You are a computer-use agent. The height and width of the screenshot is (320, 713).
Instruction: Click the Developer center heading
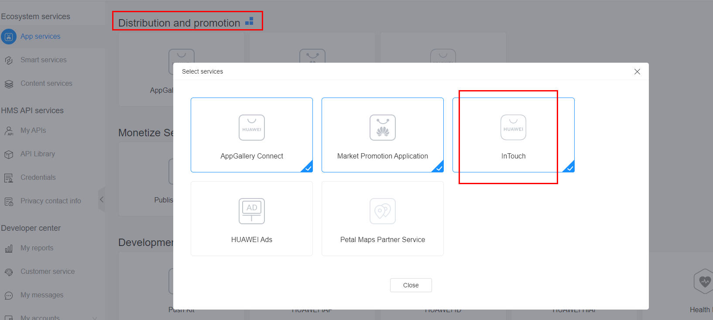[31, 228]
